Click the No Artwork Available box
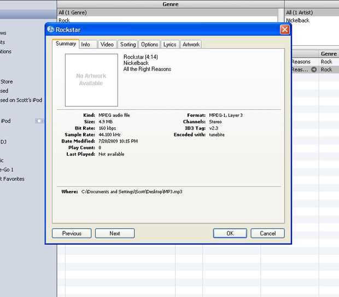339x297 pixels. (x=91, y=80)
